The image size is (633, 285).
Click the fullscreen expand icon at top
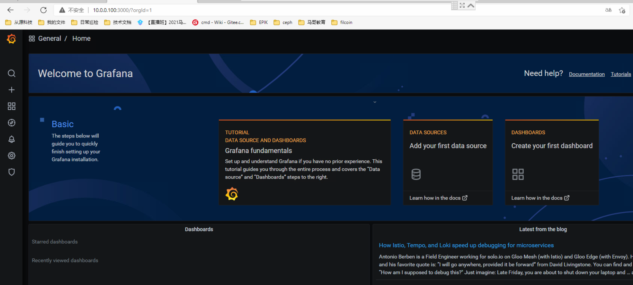tap(462, 5)
